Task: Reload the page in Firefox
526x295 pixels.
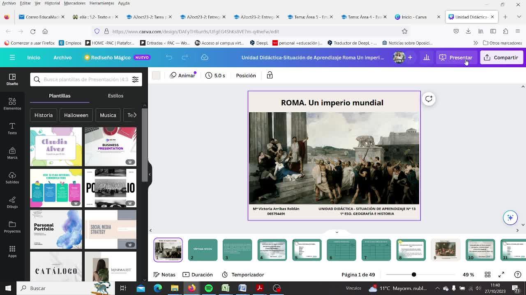Action: pos(33,32)
